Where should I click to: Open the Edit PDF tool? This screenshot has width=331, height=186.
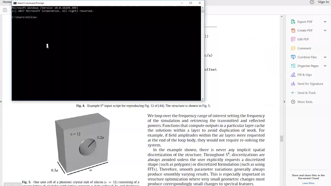pyautogui.click(x=303, y=39)
